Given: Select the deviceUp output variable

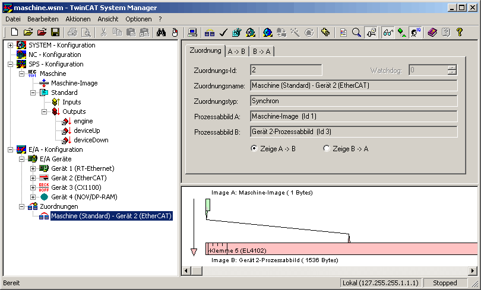Looking at the screenshot, I should pos(87,130).
